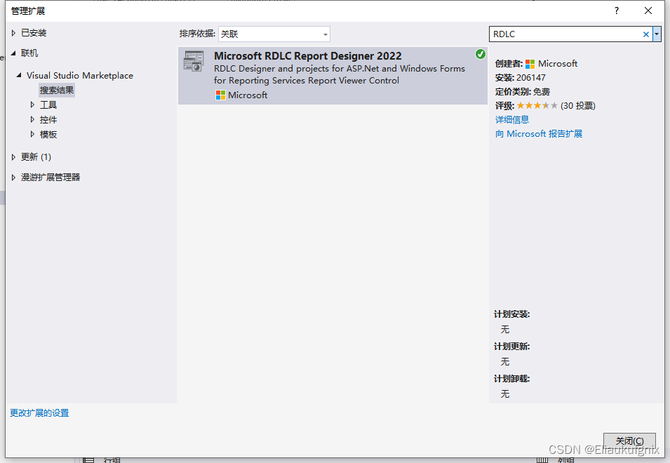Viewport: 670px width, 463px height.
Task: Open the 排序依据 sort dropdown showing 关联
Action: pos(274,34)
